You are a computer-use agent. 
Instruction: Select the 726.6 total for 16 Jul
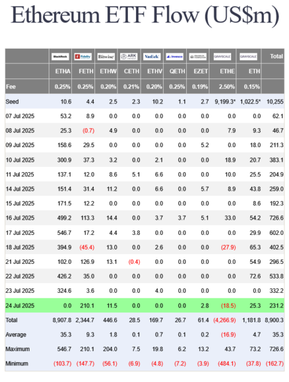pos(276,218)
